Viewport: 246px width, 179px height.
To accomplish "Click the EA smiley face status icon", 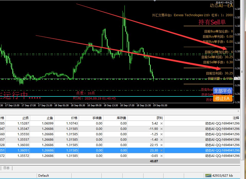I will point(231,2).
